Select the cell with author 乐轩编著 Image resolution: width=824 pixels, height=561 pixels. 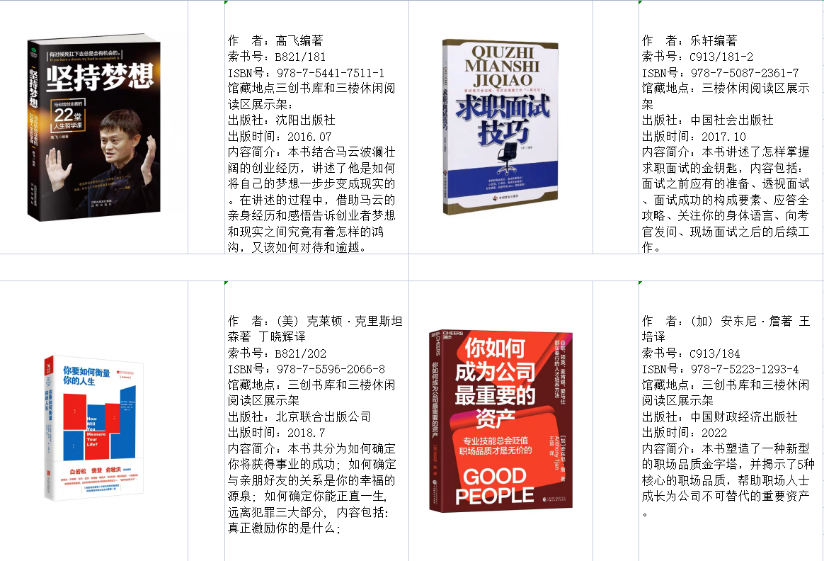(731, 127)
